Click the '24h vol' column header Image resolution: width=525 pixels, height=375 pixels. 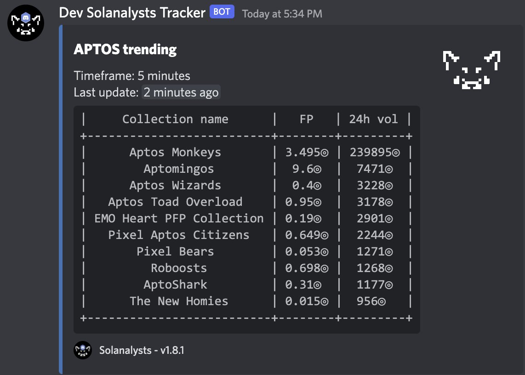pos(373,119)
